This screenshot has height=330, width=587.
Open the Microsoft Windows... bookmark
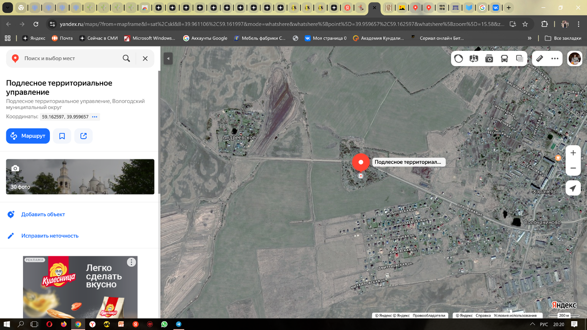point(150,38)
